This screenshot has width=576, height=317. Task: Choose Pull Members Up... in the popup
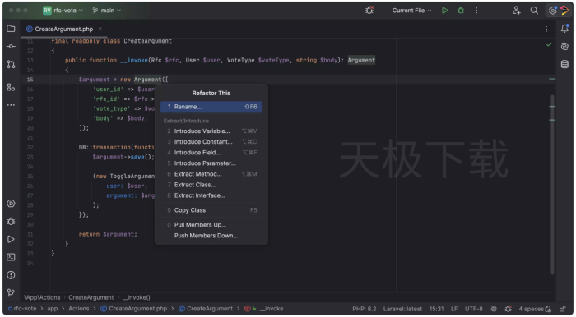click(x=211, y=225)
